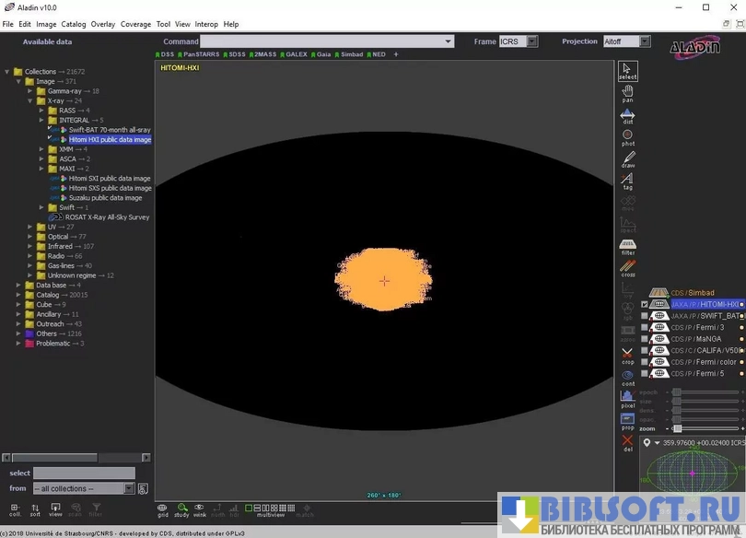Open the Overlay menu
This screenshot has width=746, height=538.
click(102, 24)
